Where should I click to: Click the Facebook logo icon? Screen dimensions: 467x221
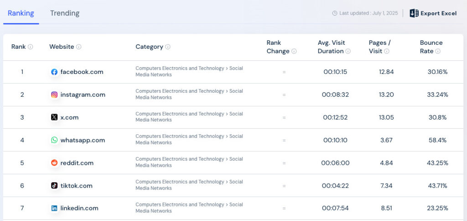54,72
